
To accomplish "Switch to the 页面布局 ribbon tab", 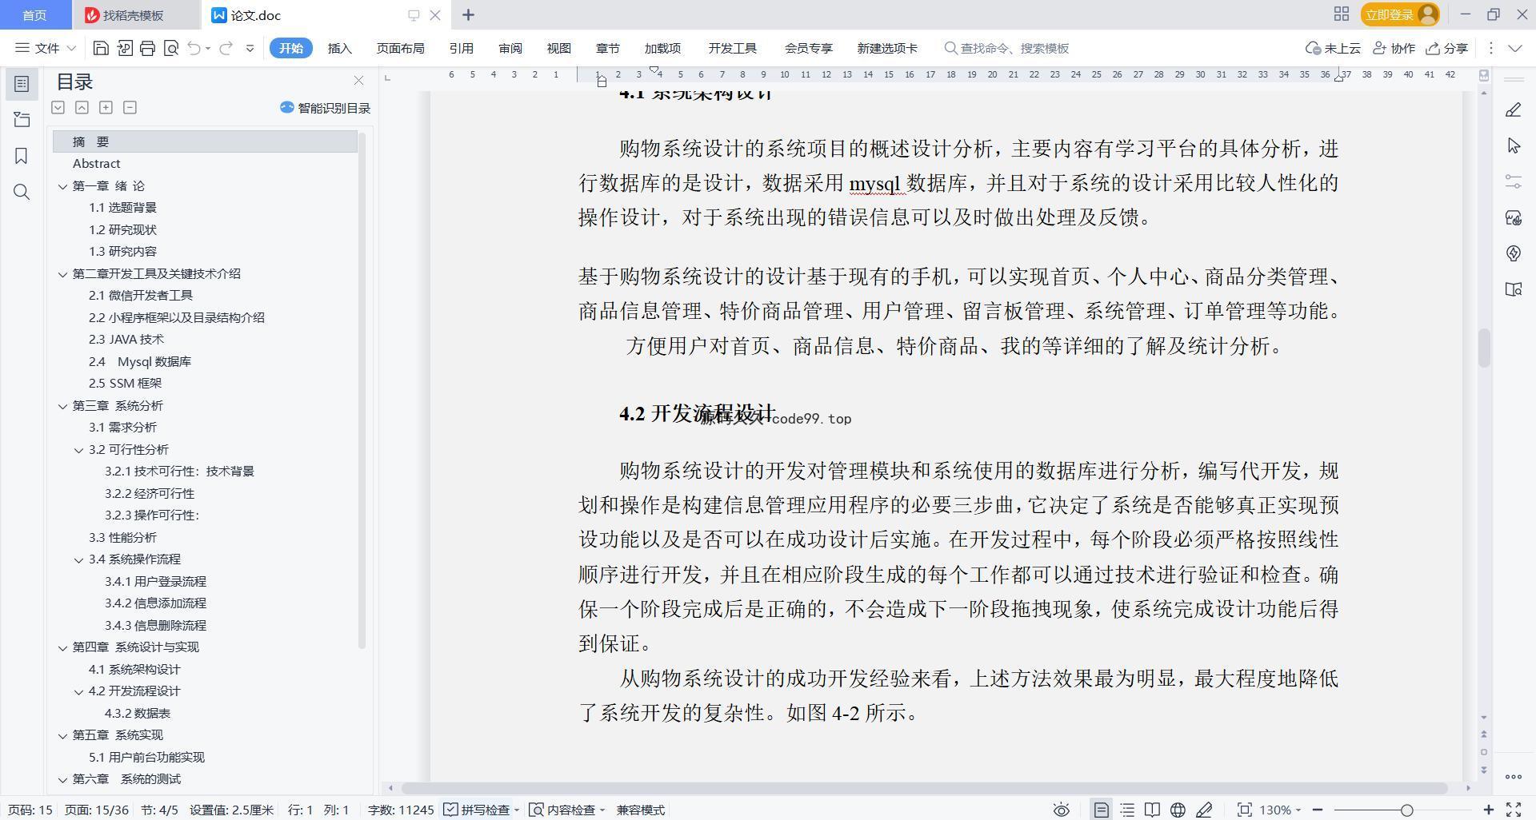I will [x=400, y=48].
